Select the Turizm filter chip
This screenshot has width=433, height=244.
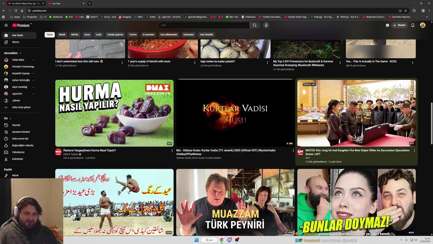pyautogui.click(x=133, y=35)
